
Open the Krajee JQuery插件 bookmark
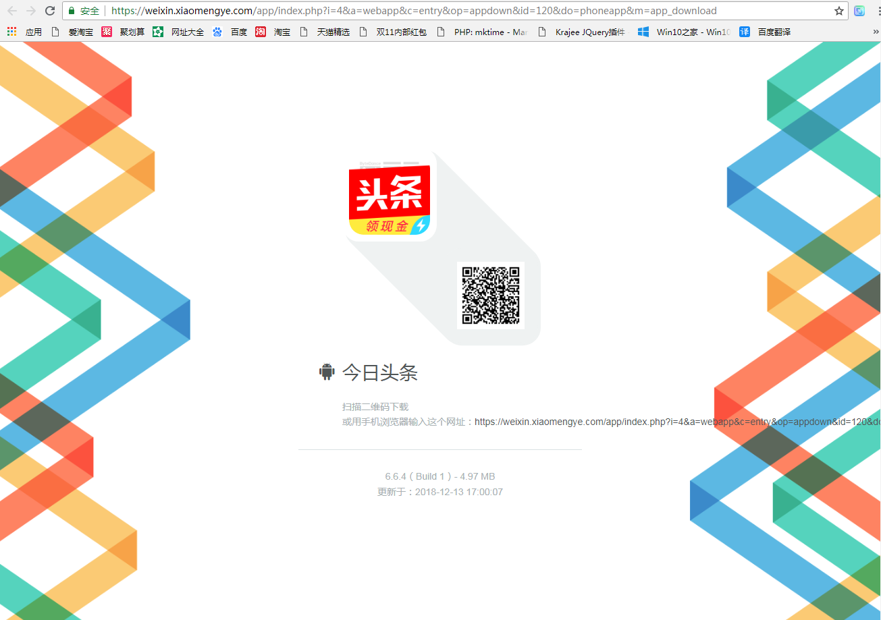point(581,32)
